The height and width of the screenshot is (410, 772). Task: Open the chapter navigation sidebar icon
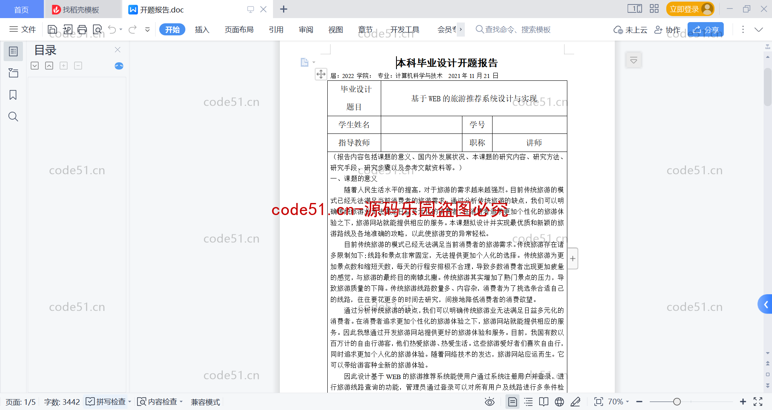coord(13,73)
